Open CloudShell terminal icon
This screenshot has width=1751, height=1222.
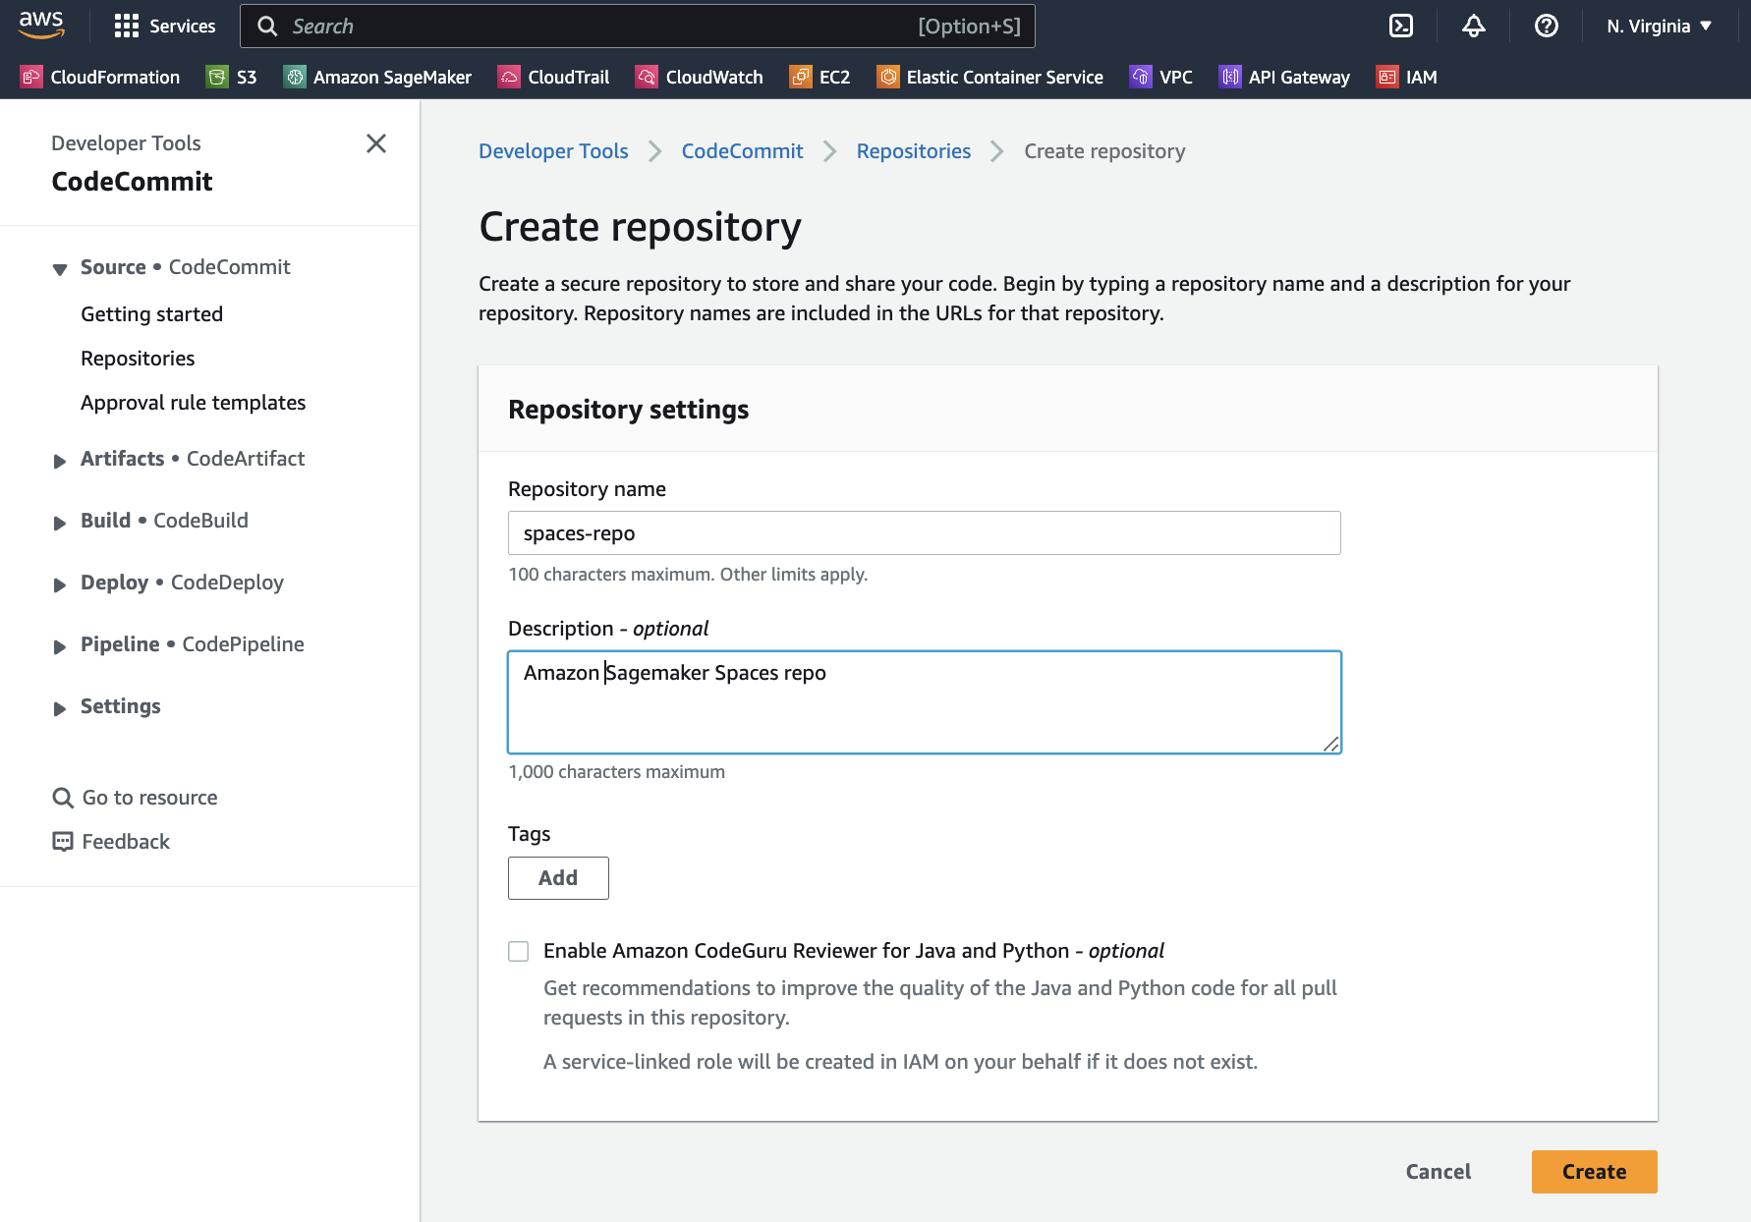click(x=1401, y=27)
